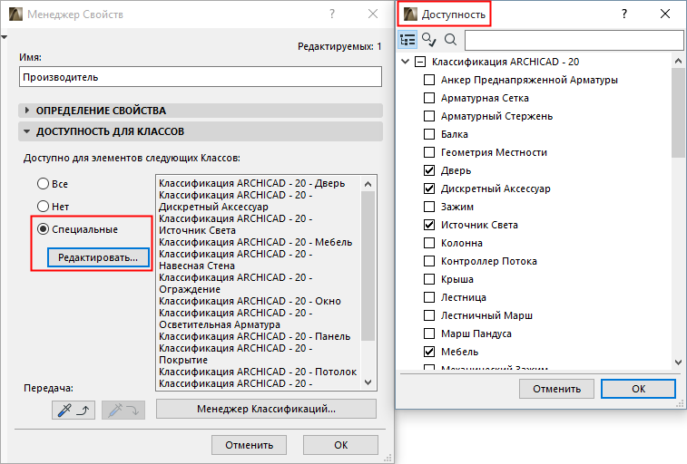Click the 'Навесная Стена' list entry

click(197, 266)
